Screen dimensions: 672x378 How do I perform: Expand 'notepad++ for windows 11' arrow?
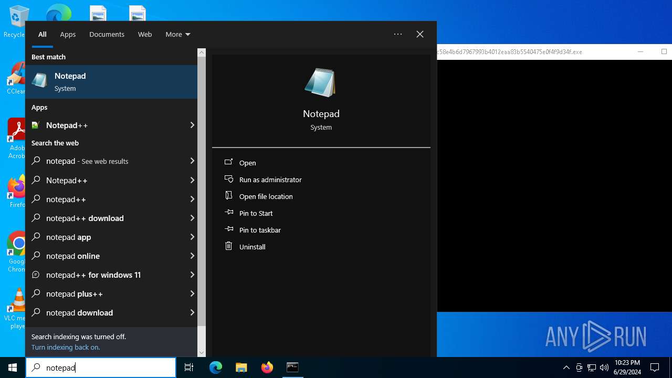(192, 275)
